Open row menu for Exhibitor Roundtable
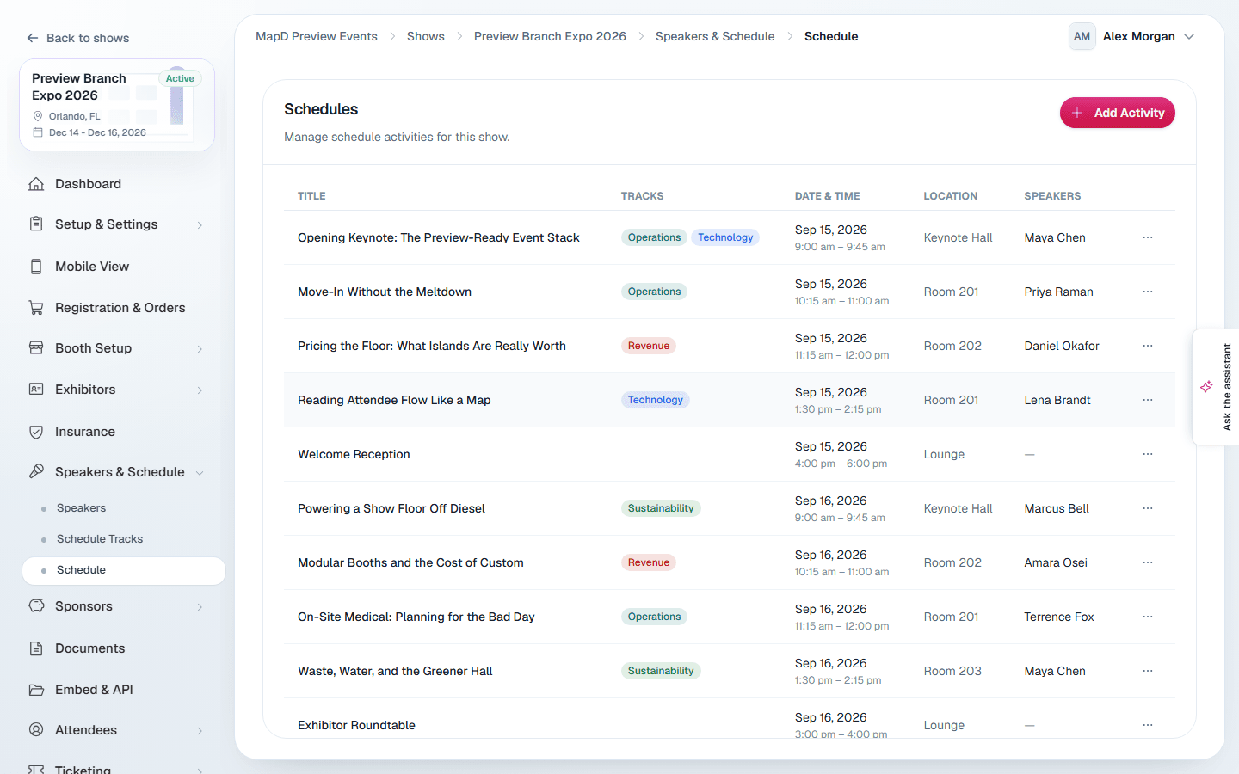Image resolution: width=1239 pixels, height=774 pixels. (x=1148, y=725)
